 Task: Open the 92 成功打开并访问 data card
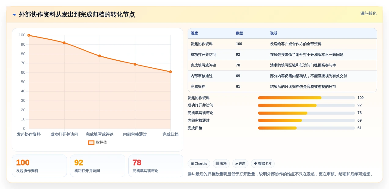(x=97, y=166)
